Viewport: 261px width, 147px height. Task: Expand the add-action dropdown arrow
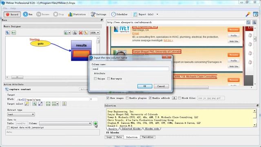[x=70, y=33]
